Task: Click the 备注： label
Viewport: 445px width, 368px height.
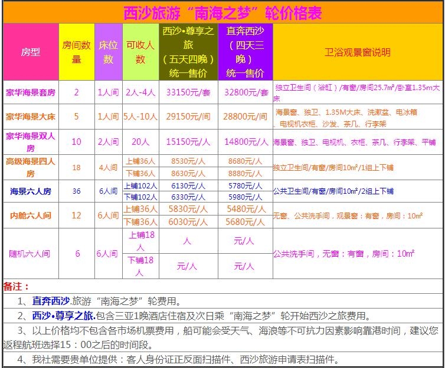Action: coord(16,286)
